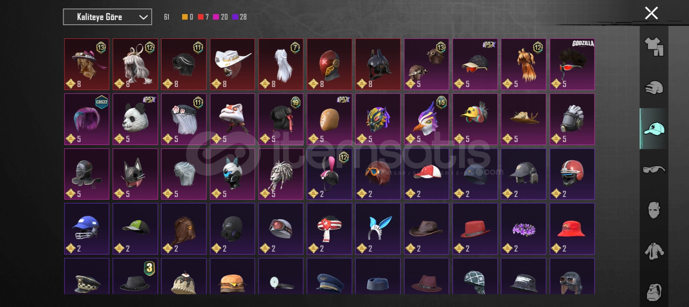Select the red helmet with X item
689x307 pixels.
(x=329, y=64)
